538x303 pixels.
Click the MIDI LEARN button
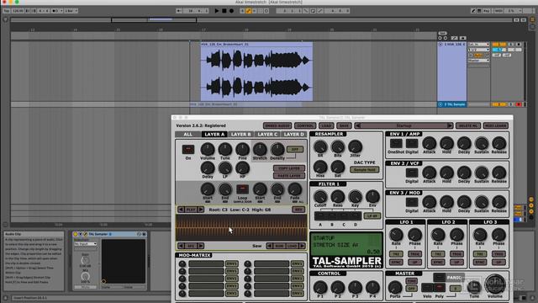[x=495, y=125]
